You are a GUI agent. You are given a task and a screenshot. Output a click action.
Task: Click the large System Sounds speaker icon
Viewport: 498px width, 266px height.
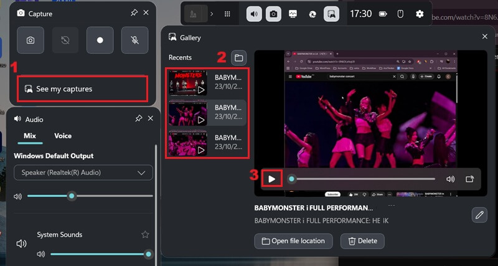[x=21, y=244]
